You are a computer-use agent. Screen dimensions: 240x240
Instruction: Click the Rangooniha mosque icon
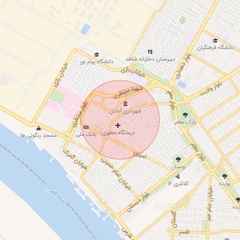tap(38, 128)
